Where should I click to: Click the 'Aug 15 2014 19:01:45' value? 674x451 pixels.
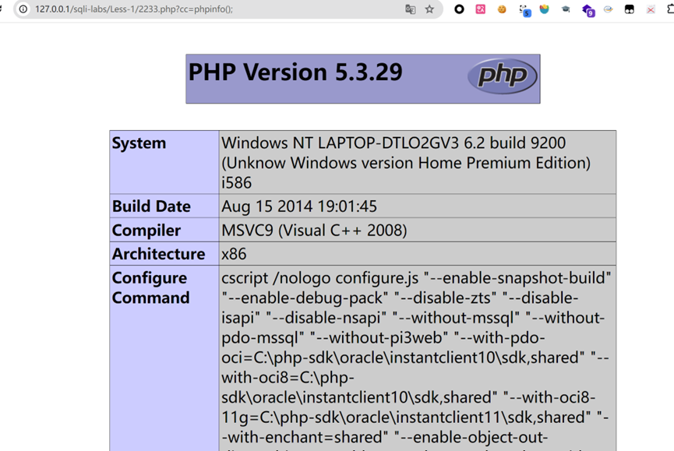tap(299, 206)
